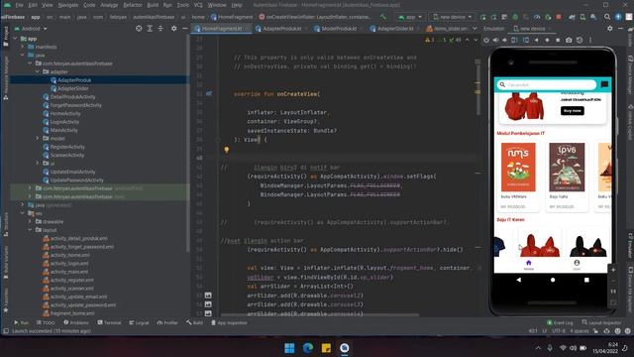Open the Profiler tool window

(167, 322)
